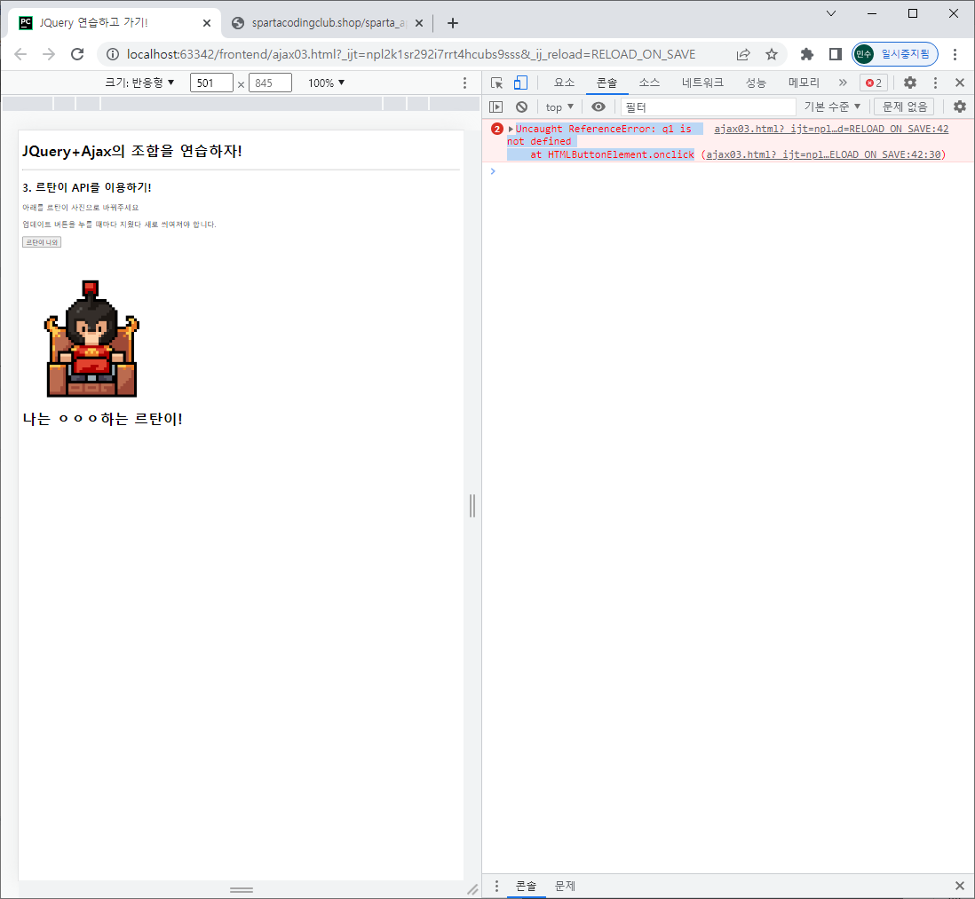975x899 pixels.
Task: Open the browser side panel icon
Action: tap(835, 55)
